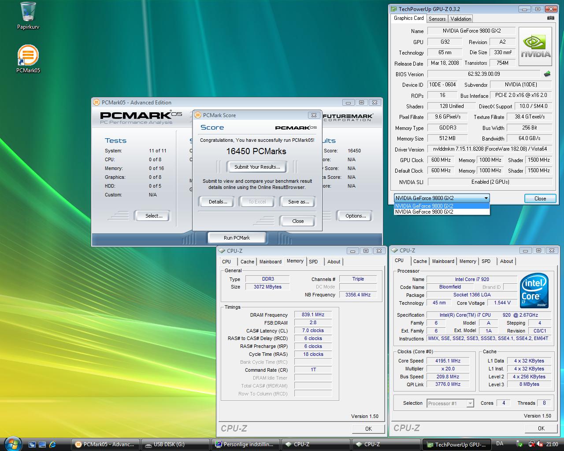This screenshot has width=564, height=451.
Task: Click DRAM Frequency value 839.1 MHz
Action: click(x=313, y=315)
